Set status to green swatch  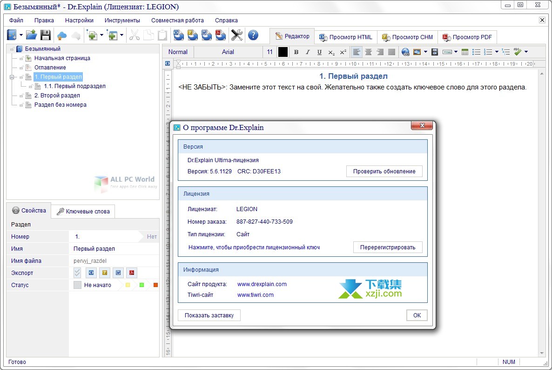[141, 285]
